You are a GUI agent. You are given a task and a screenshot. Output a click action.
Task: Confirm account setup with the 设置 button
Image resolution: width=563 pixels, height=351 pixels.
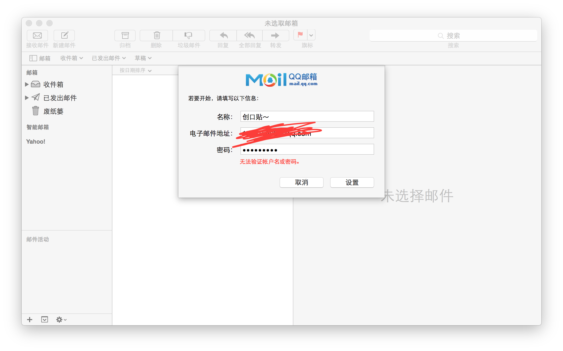pos(352,182)
